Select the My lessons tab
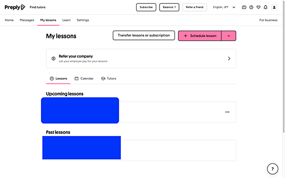Screen dimensions: 285x178 [48, 20]
